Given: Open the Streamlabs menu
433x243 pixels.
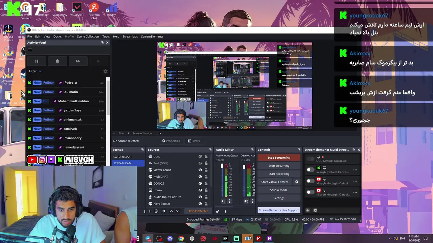Looking at the screenshot, I should point(130,36).
